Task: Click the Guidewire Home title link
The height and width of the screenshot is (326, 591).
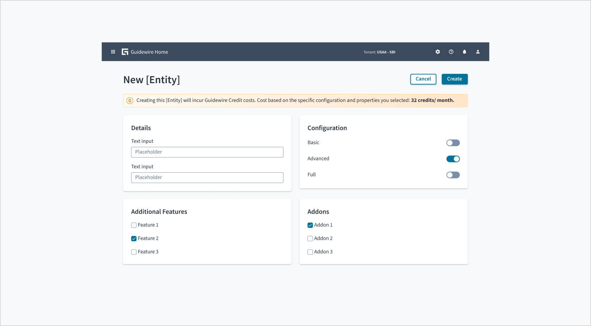Action: [149, 52]
